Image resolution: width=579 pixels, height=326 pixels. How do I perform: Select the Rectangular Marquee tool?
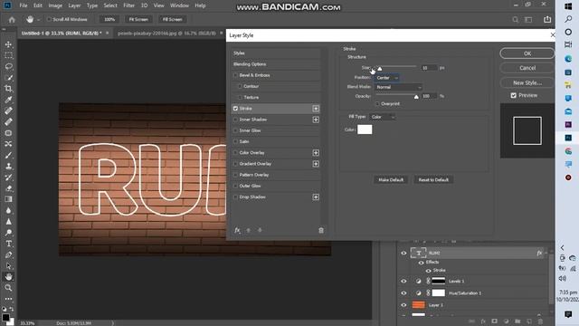pyautogui.click(x=8, y=55)
